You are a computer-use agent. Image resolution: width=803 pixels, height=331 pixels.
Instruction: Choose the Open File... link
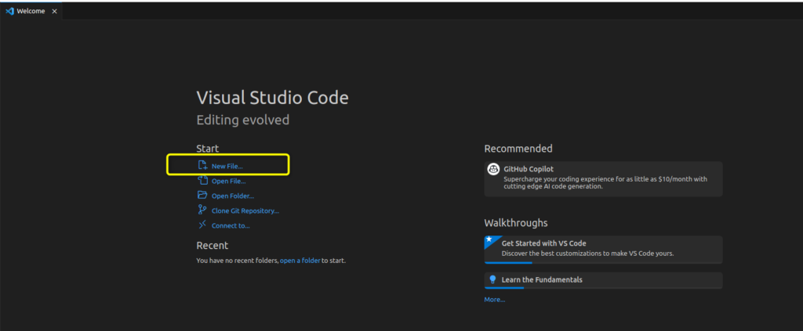coord(228,182)
